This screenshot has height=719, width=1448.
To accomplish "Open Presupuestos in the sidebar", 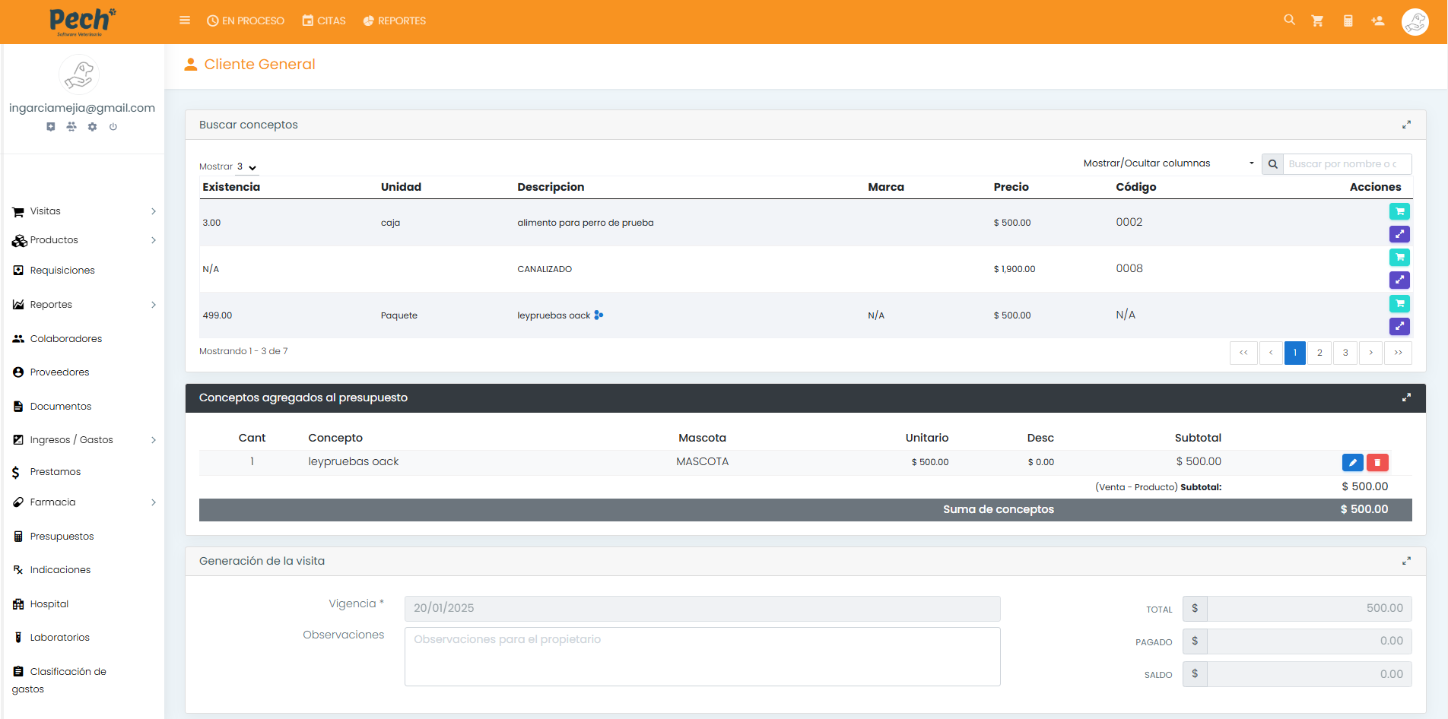I will click(x=62, y=537).
